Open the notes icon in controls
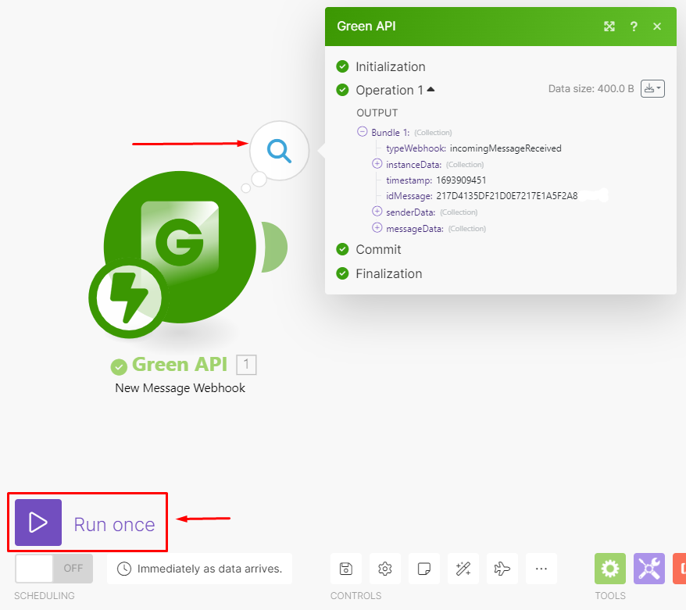This screenshot has width=686, height=610. [x=424, y=569]
